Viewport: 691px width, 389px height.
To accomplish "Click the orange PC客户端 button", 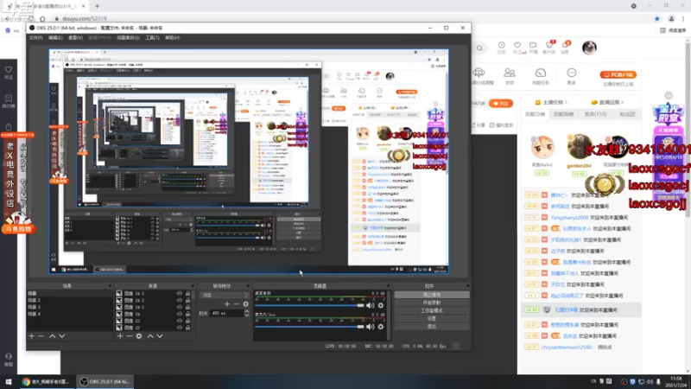I will tap(618, 74).
